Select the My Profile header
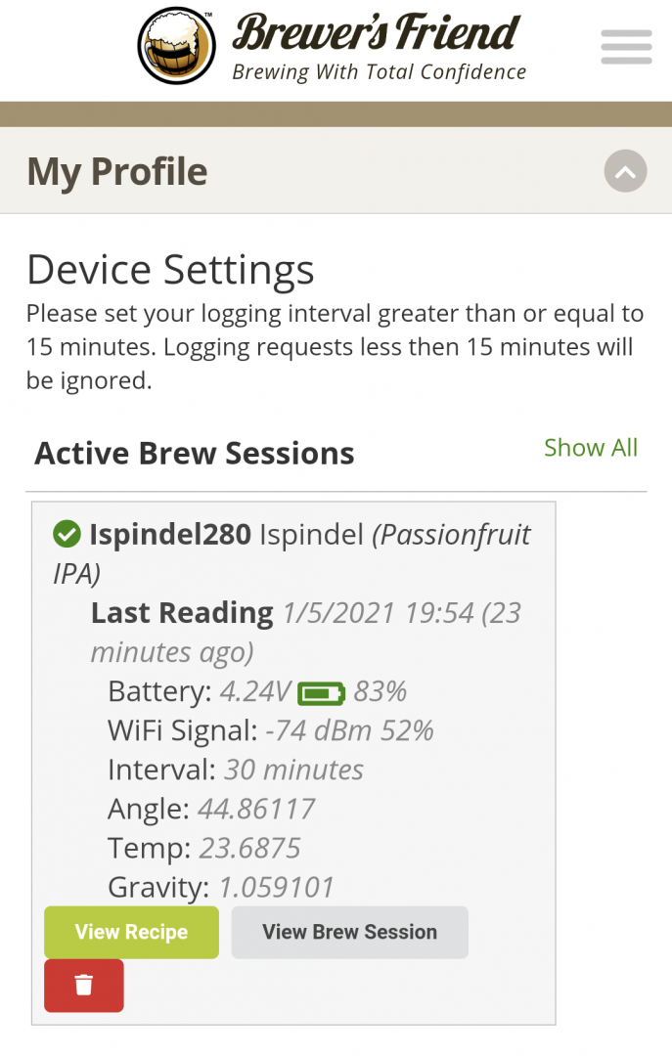Viewport: 672px width, 1056px height. point(117,172)
